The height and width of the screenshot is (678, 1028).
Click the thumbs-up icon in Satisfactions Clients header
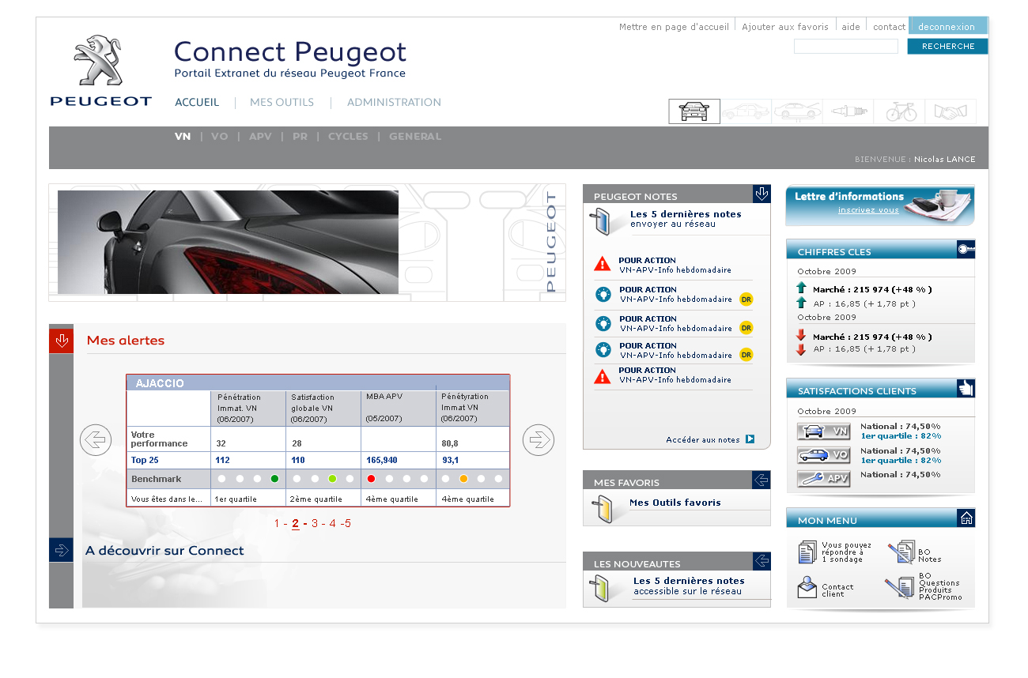[x=966, y=388]
